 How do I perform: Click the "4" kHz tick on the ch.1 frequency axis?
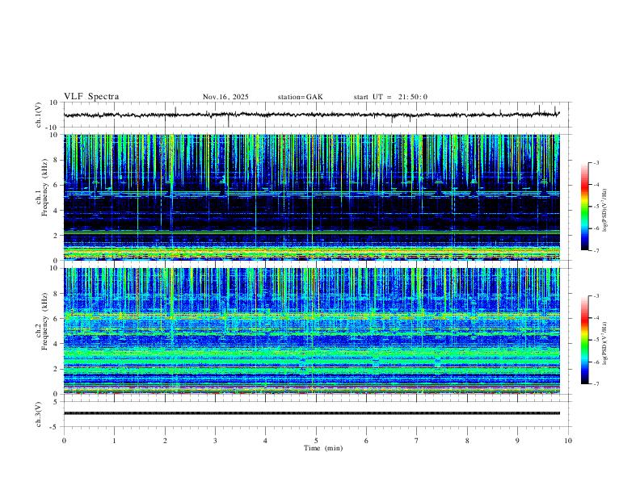tap(56, 211)
